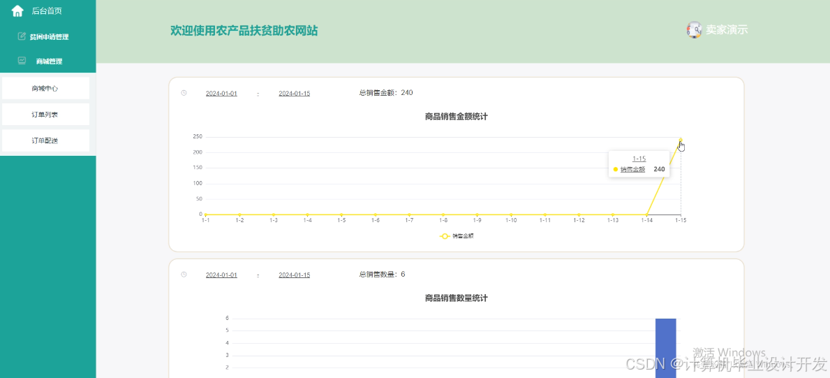Click the clock icon in sales quantity date picker
This screenshot has height=378, width=830.
point(184,275)
